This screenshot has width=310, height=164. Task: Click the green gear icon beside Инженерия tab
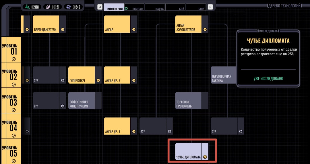pos(126,9)
